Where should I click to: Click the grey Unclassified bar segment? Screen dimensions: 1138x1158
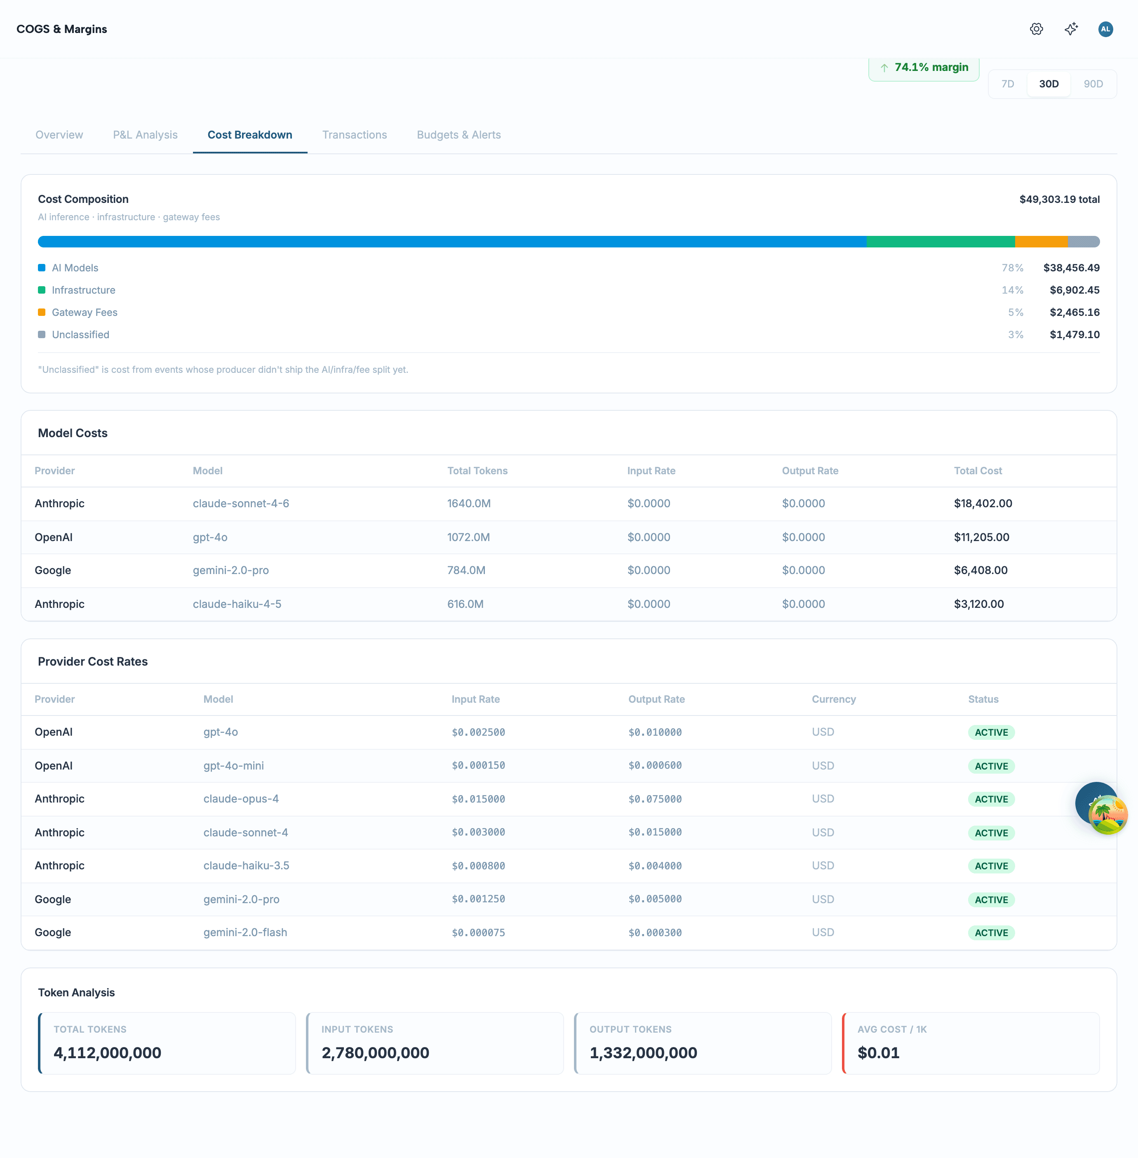(1084, 242)
